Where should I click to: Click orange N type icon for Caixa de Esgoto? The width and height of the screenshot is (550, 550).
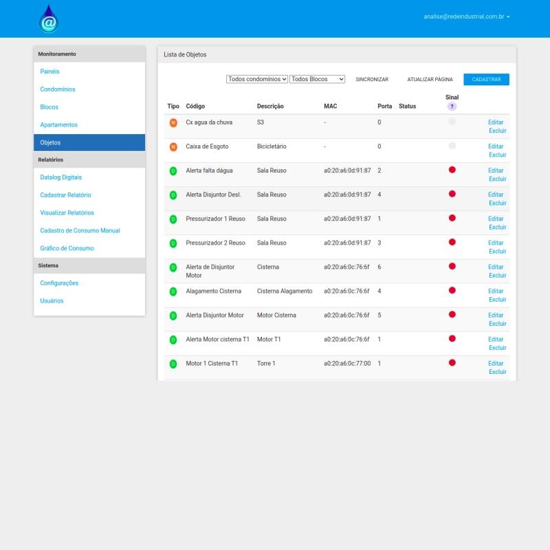[173, 146]
